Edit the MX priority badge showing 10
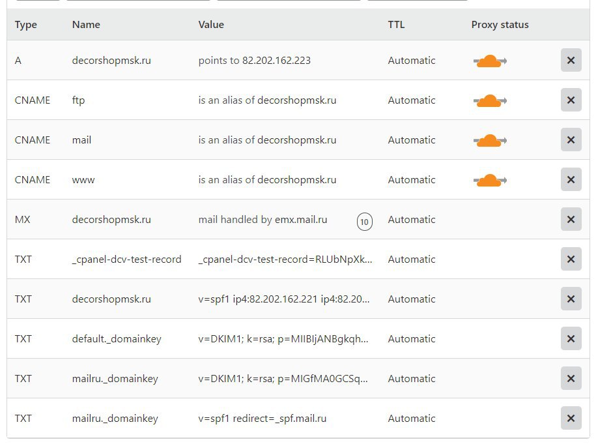This screenshot has width=598, height=446. [x=364, y=222]
